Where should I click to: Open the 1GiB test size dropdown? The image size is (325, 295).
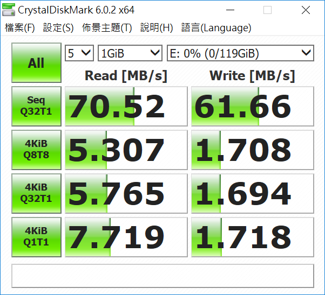pyautogui.click(x=130, y=53)
